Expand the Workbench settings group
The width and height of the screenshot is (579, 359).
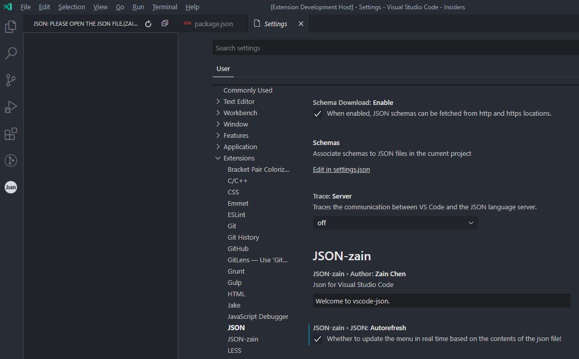[x=218, y=113]
